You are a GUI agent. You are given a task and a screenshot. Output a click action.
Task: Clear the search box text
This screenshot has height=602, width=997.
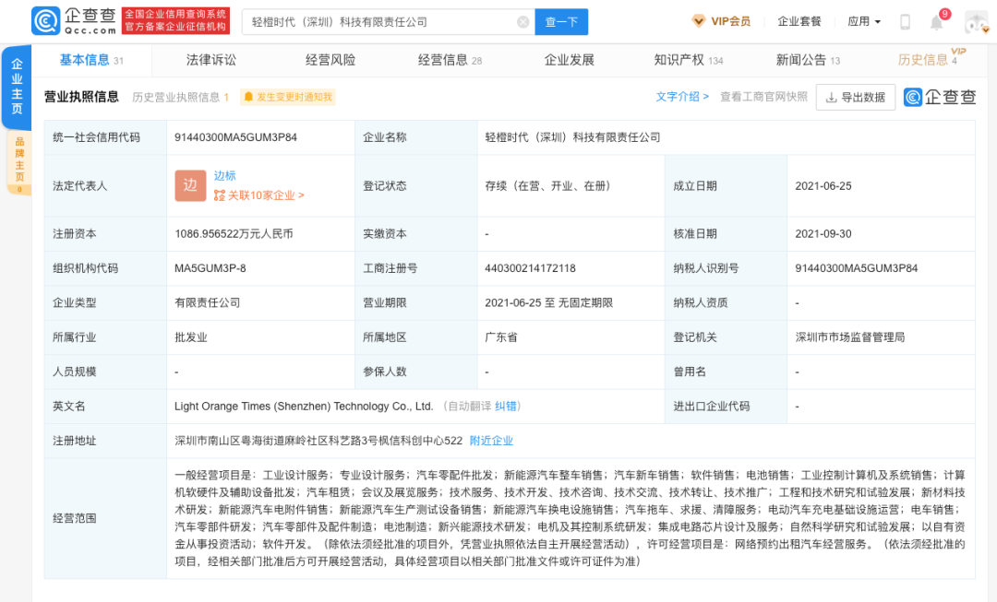523,22
